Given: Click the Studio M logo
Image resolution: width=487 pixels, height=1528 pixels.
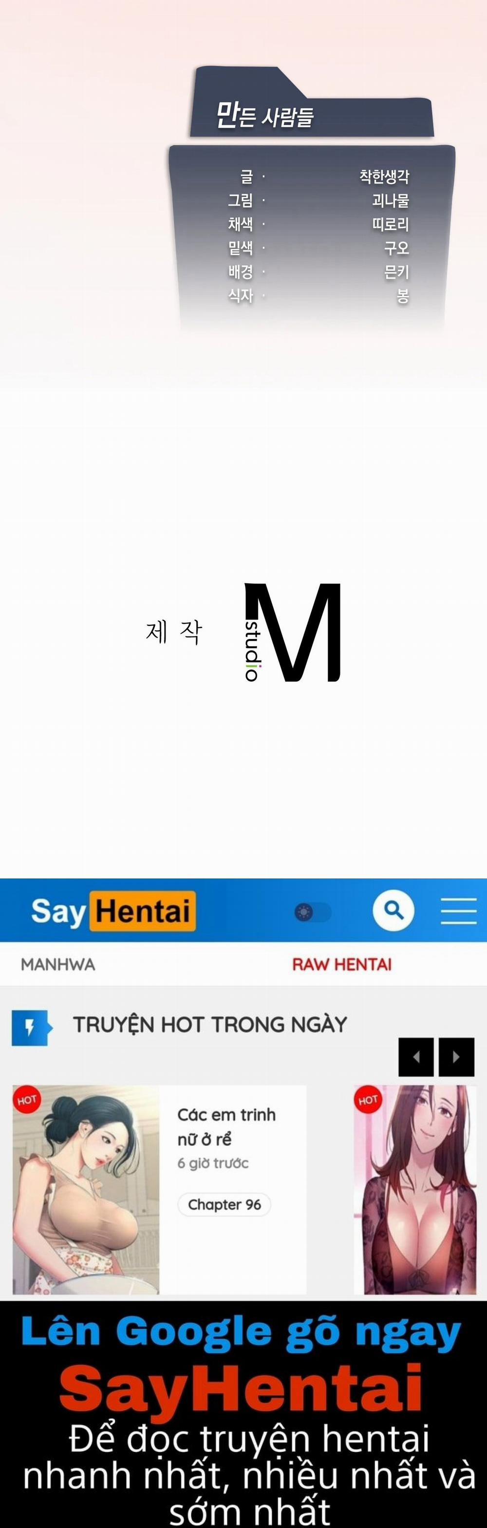Looking at the screenshot, I should pos(292,632).
